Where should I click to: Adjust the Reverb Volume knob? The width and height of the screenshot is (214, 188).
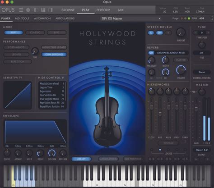tap(181, 70)
